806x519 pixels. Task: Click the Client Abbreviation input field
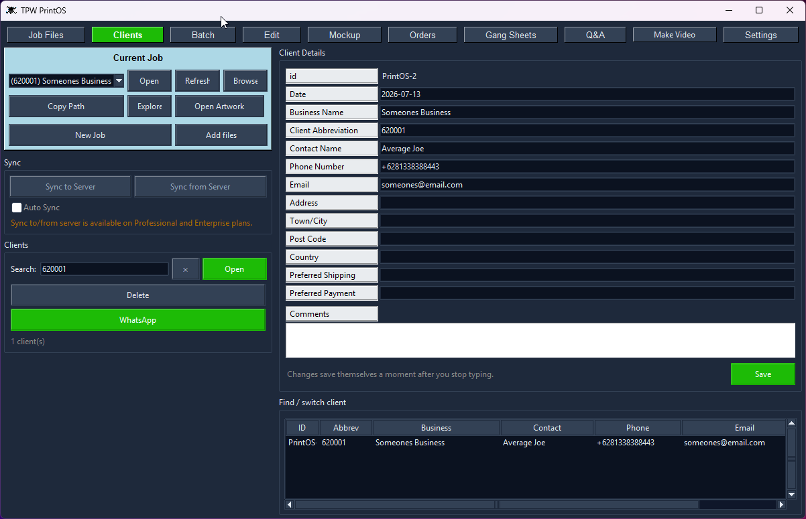(587, 131)
